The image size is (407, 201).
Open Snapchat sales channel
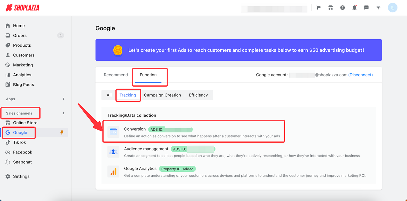[x=22, y=162]
